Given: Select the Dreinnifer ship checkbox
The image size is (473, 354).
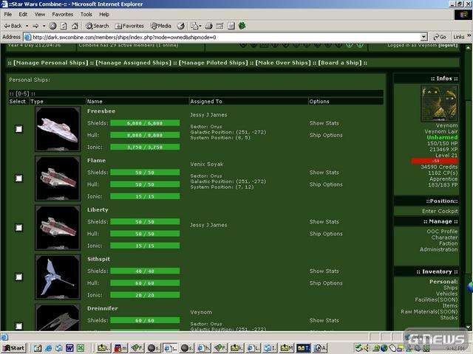Looking at the screenshot, I should click(x=18, y=326).
